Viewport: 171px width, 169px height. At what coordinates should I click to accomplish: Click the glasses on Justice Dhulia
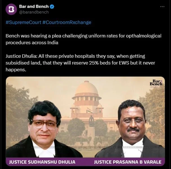point(45,124)
